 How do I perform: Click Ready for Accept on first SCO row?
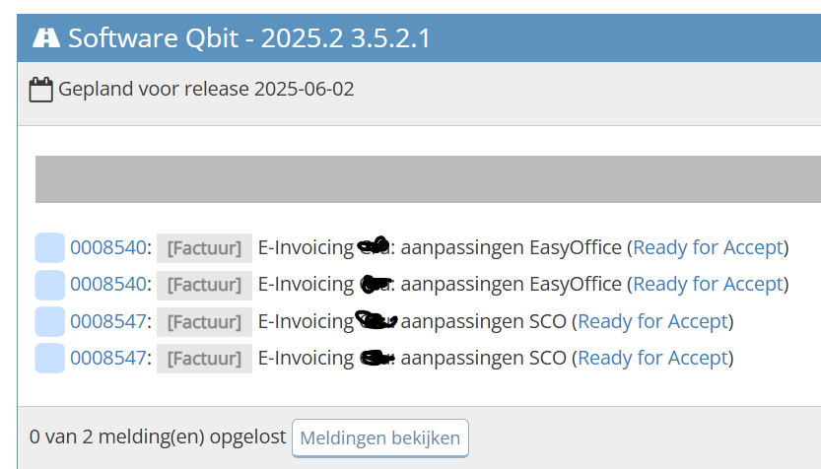click(x=652, y=321)
